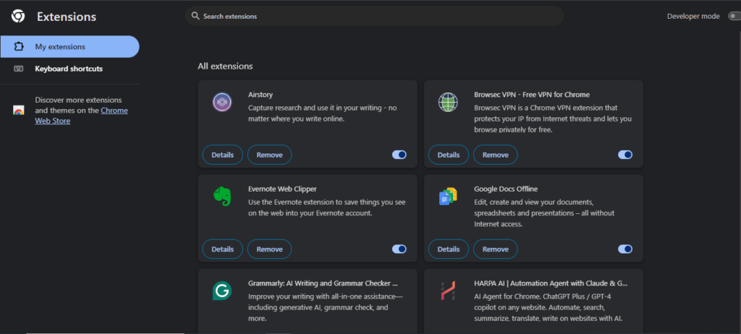Turn off Evernote Web Clipper toggle

point(399,249)
